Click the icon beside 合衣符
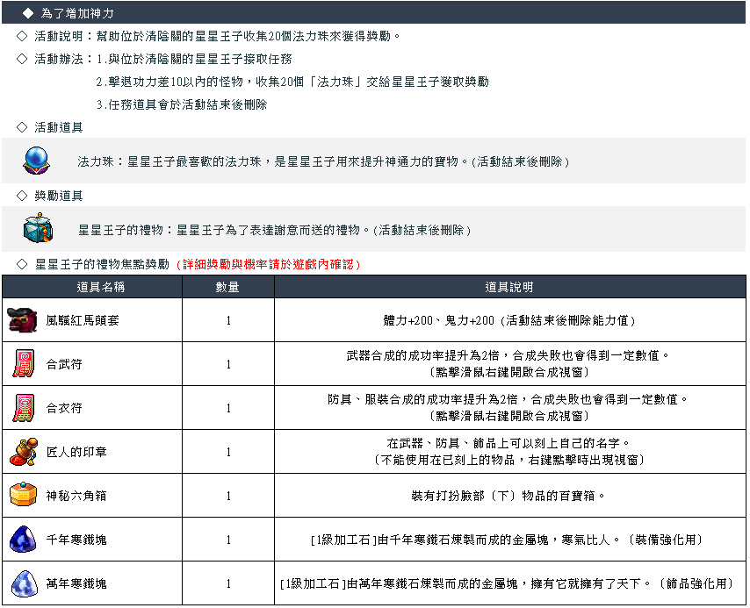Screen dimensions: 750x608 pos(22,408)
